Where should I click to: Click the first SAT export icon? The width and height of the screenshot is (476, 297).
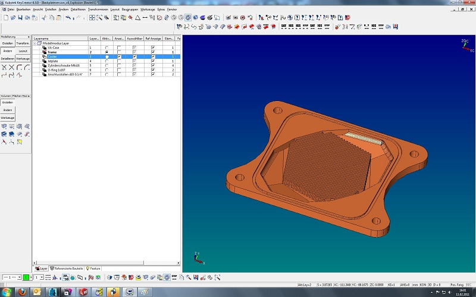(x=284, y=27)
